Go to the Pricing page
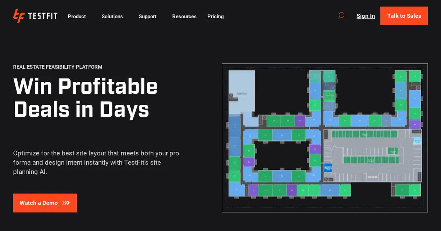This screenshot has height=231, width=441. point(215,16)
